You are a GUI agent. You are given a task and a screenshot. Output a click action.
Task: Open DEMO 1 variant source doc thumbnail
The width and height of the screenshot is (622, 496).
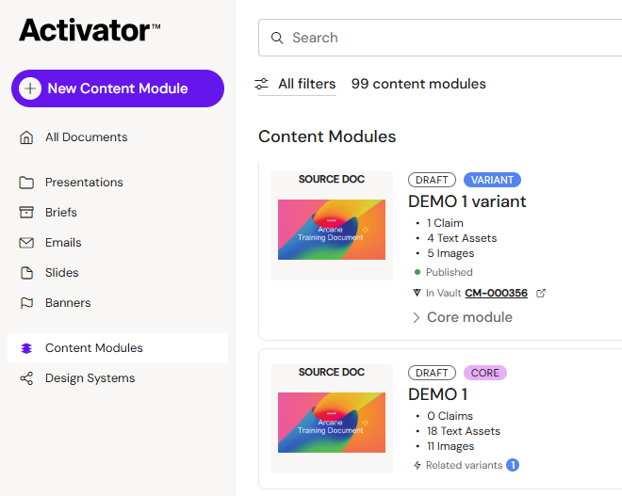click(x=332, y=226)
